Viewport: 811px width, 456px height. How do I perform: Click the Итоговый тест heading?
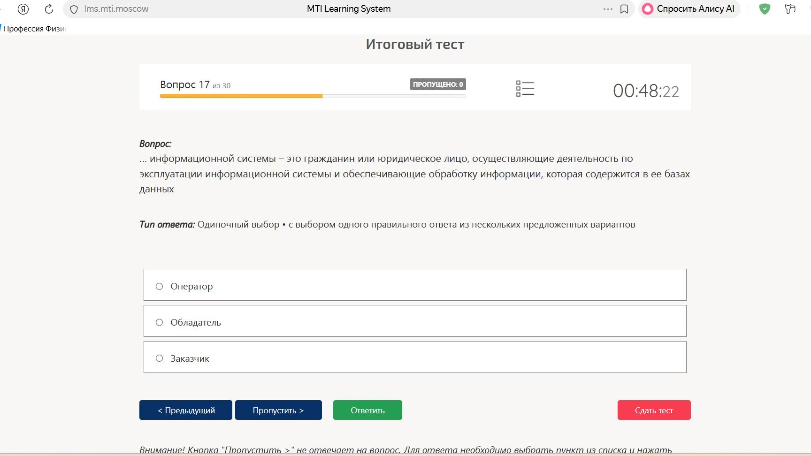[415, 44]
